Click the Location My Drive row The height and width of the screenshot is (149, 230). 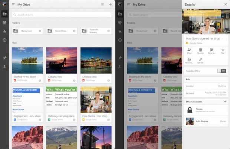click(x=206, y=86)
